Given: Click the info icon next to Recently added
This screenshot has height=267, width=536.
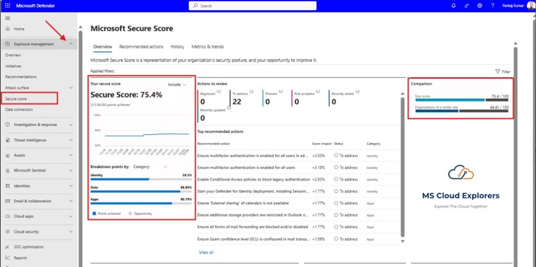Looking at the screenshot, I should click(357, 91).
